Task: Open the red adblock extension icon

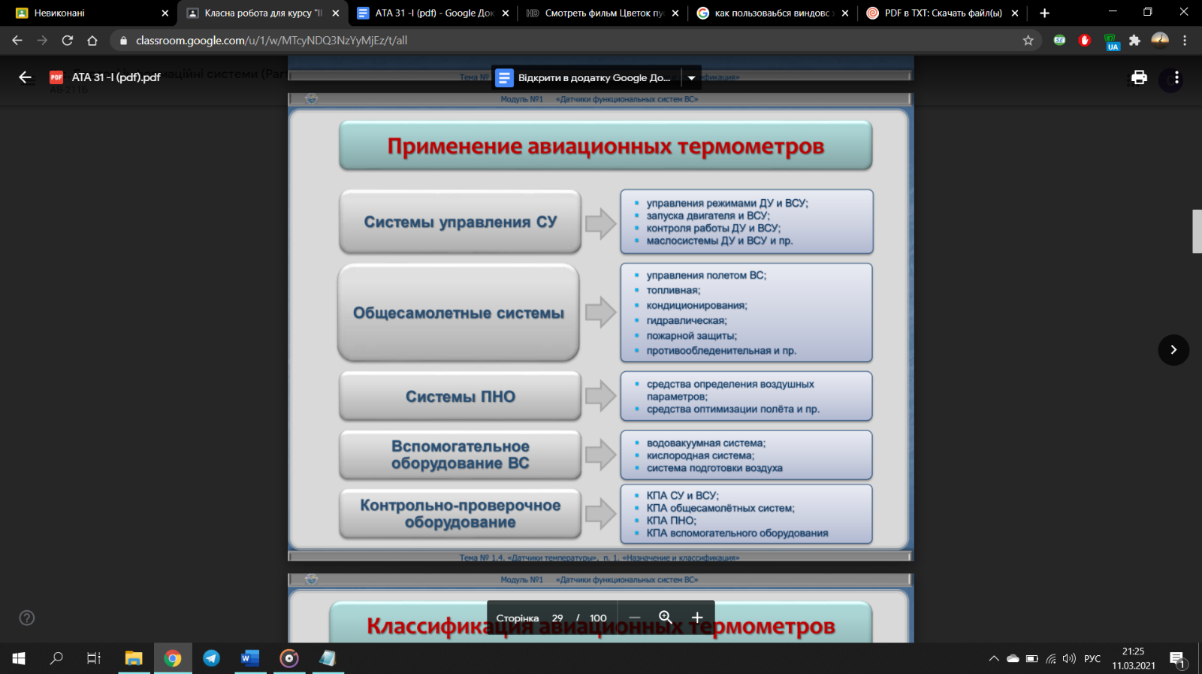Action: [1084, 41]
